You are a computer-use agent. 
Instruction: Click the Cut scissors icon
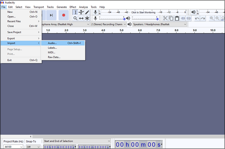point(165,18)
